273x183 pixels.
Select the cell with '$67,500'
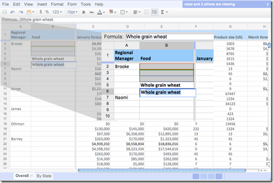coord(93,134)
